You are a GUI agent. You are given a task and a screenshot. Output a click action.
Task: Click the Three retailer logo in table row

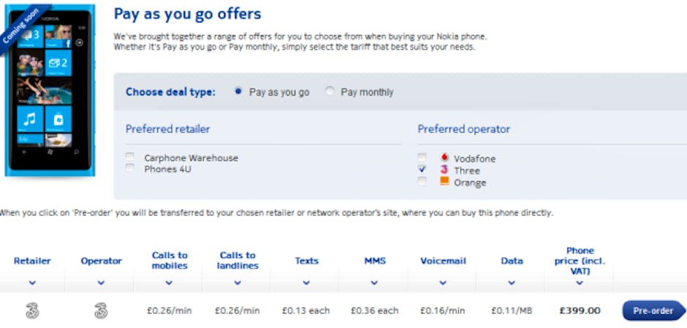point(32,310)
